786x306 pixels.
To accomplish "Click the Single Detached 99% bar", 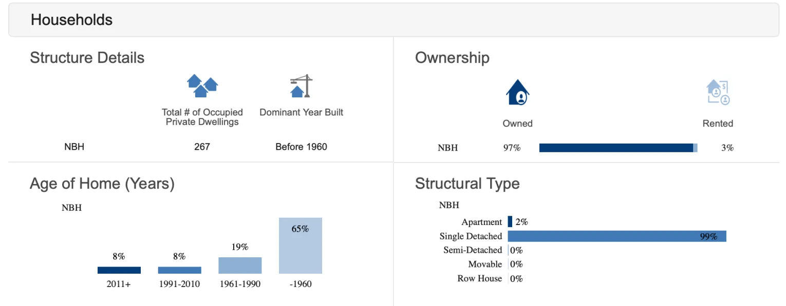I will click(617, 236).
